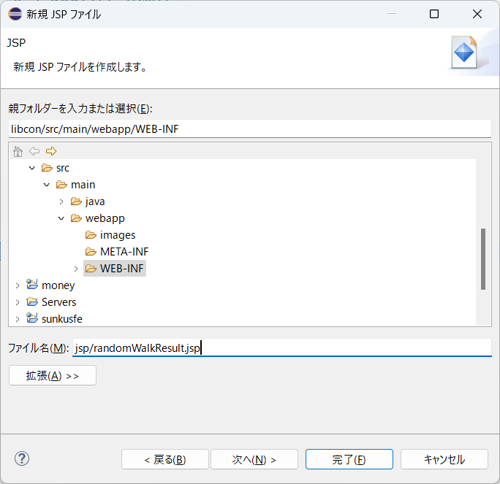The image size is (500, 484).
Task: Click the yellow forward arrow icon
Action: [51, 151]
